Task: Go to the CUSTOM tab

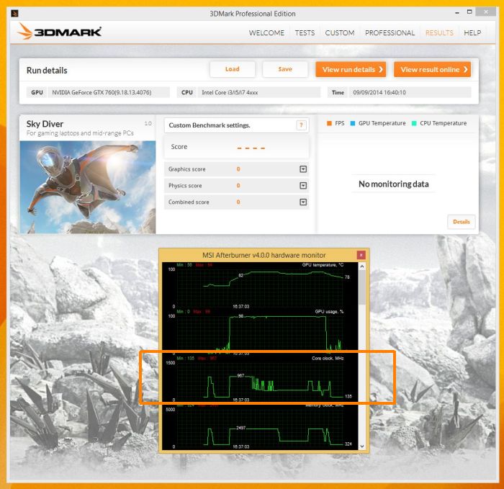Action: (x=339, y=33)
